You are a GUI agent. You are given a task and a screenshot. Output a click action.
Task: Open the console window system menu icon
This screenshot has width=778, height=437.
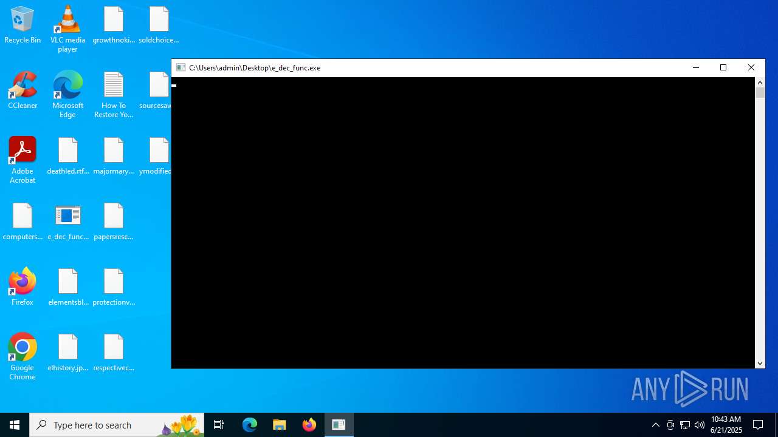[181, 67]
